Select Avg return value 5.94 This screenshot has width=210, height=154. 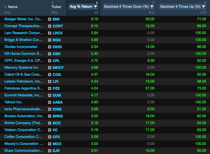pyautogui.click(x=95, y=33)
